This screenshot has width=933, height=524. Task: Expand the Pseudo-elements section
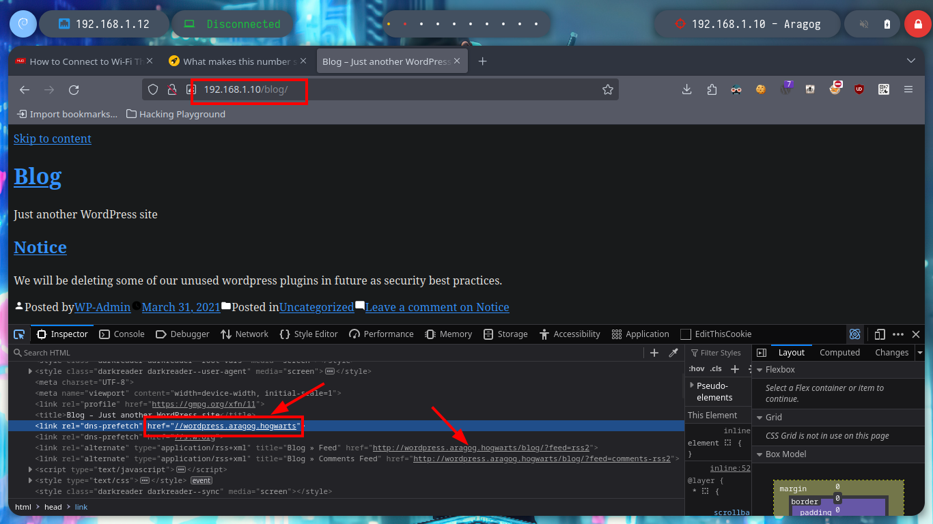[x=693, y=385]
